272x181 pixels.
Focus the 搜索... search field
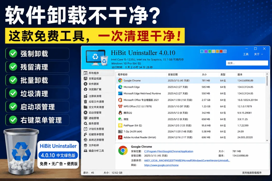pos(247,63)
